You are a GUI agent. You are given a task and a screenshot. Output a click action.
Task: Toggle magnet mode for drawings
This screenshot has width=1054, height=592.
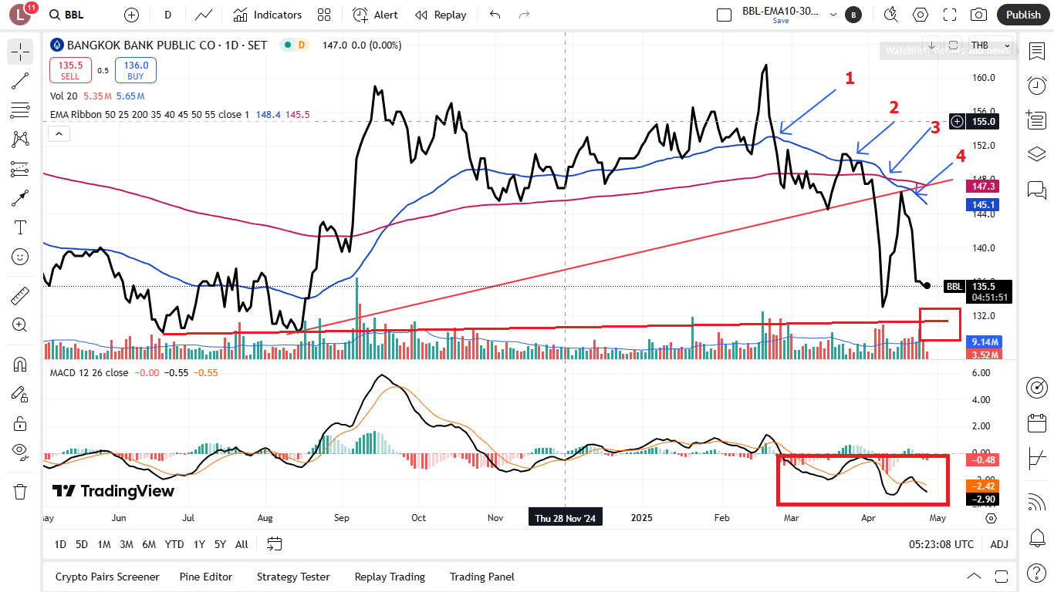click(20, 365)
